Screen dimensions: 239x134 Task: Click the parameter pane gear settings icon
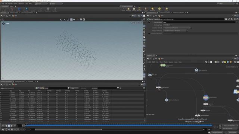(226, 19)
